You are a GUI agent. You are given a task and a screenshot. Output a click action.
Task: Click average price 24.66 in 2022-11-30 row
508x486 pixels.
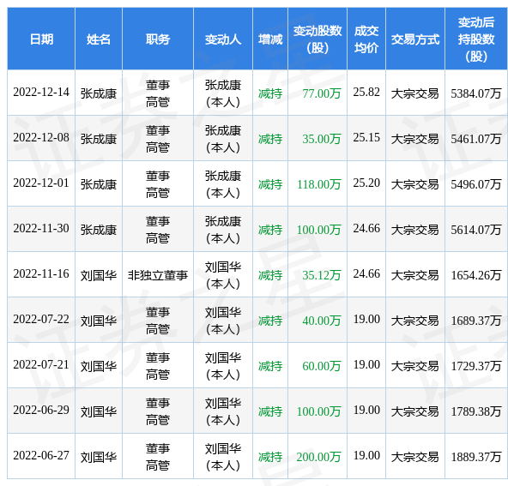coord(366,229)
